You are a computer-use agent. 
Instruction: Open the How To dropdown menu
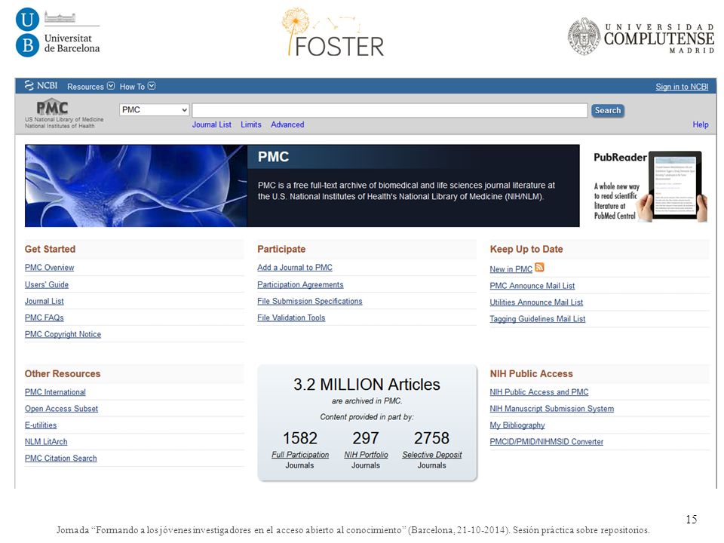(137, 86)
